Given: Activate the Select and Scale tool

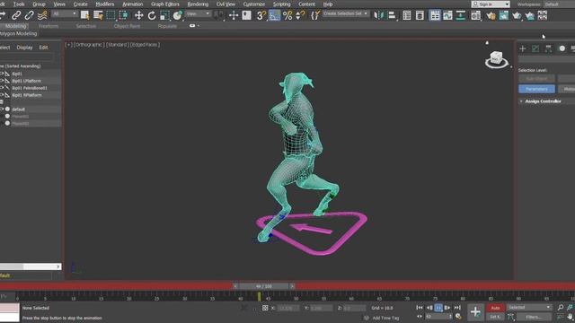Looking at the screenshot, I should (164, 15).
